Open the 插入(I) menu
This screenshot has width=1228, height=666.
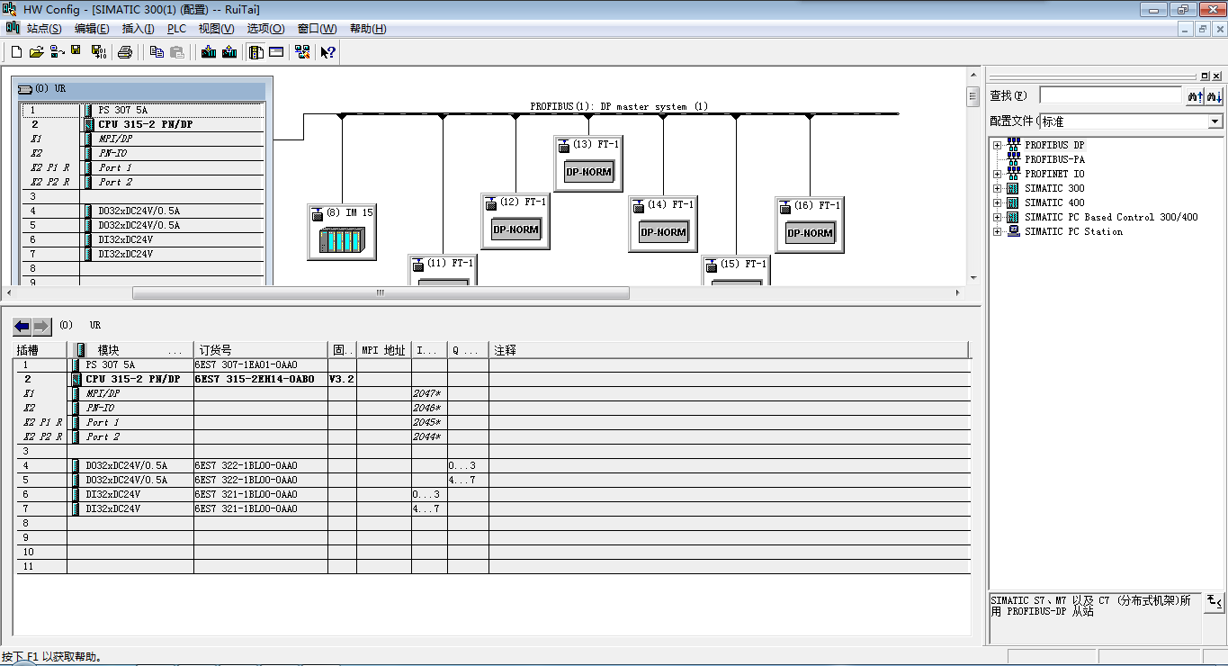pyautogui.click(x=139, y=29)
